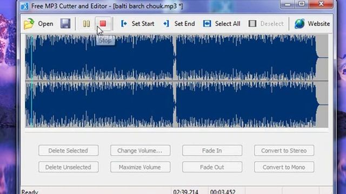The width and height of the screenshot is (346, 194).
Task: Click the upper channel waveform
Action: (x=177, y=58)
